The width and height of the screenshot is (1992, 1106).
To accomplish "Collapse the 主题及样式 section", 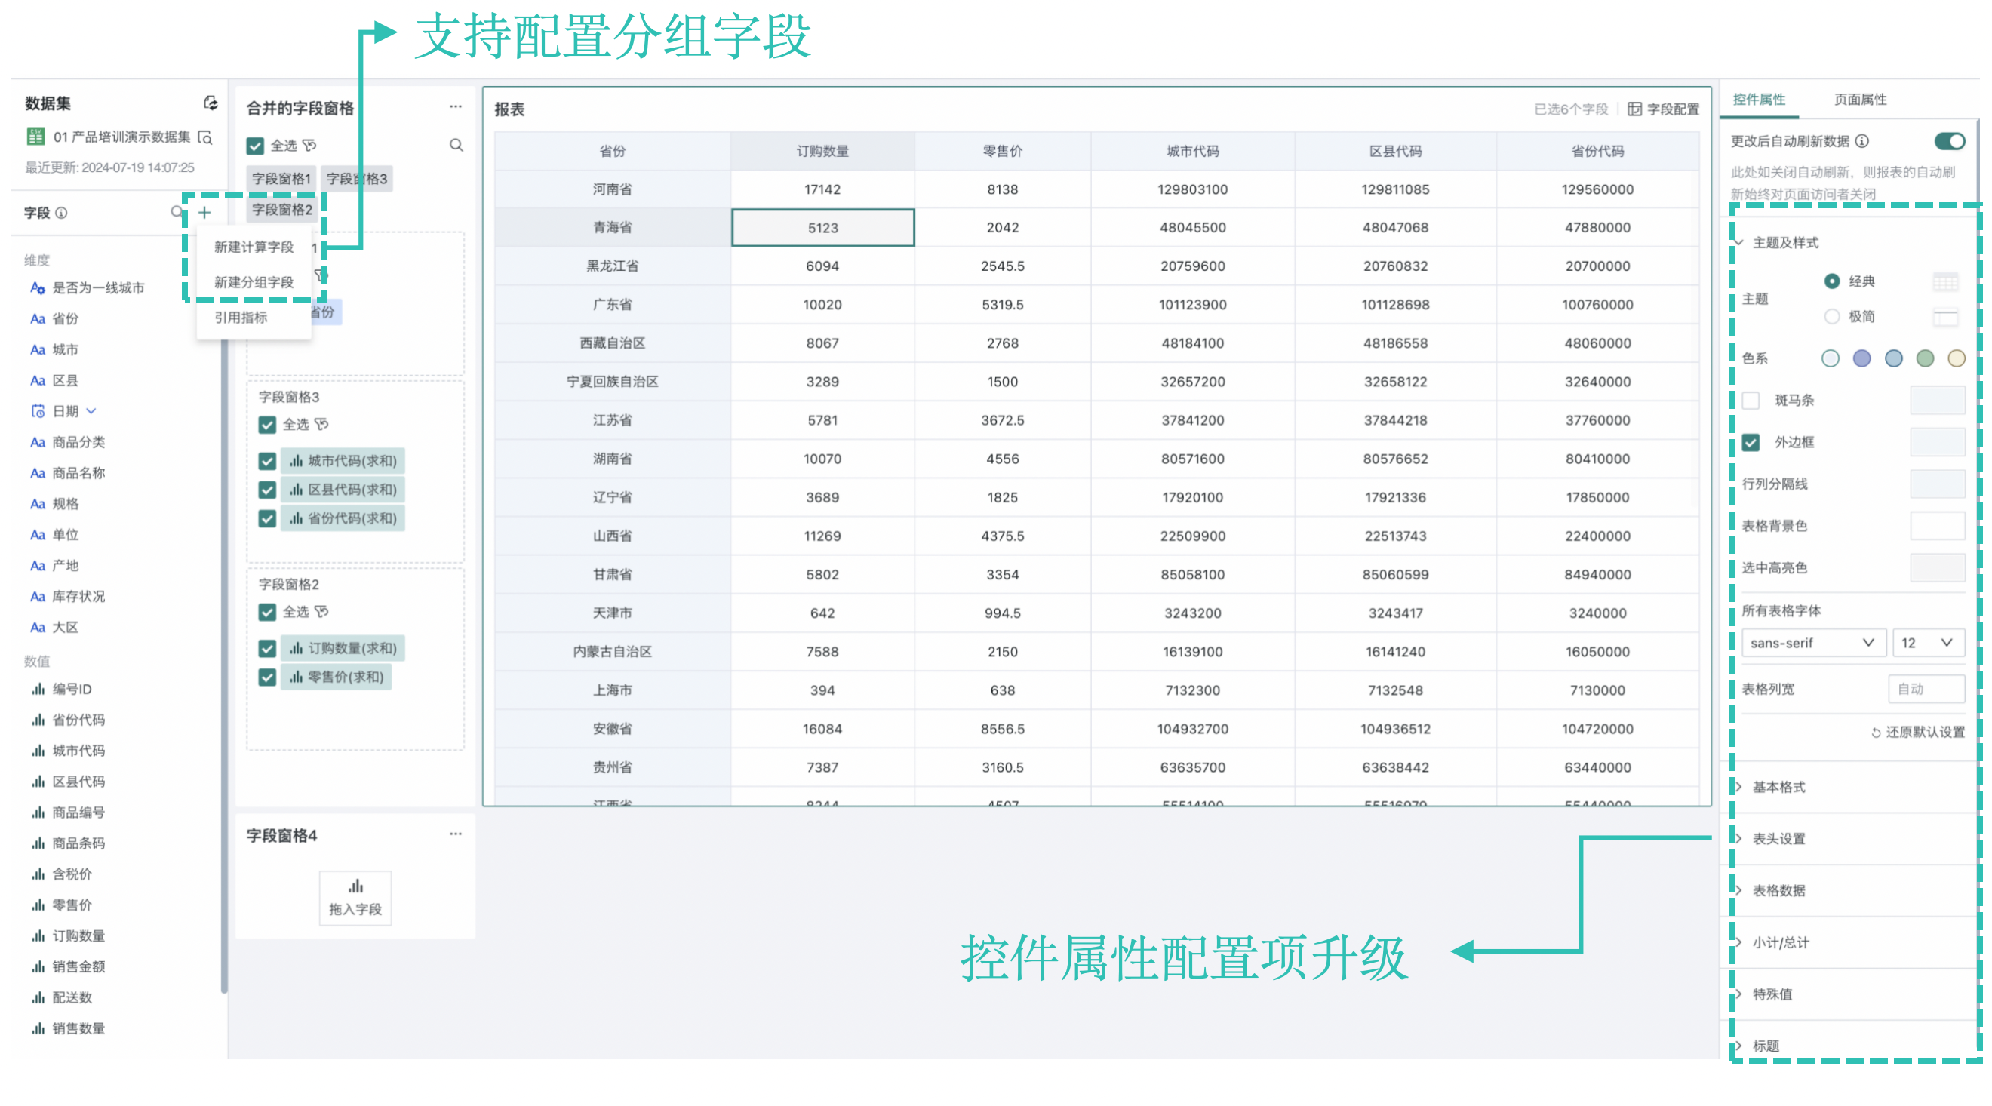I will 1738,243.
